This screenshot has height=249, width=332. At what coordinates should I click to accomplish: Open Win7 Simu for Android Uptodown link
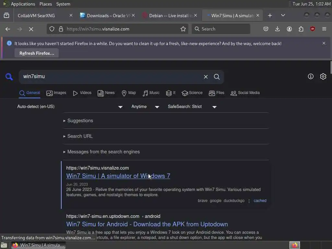tap(147, 224)
